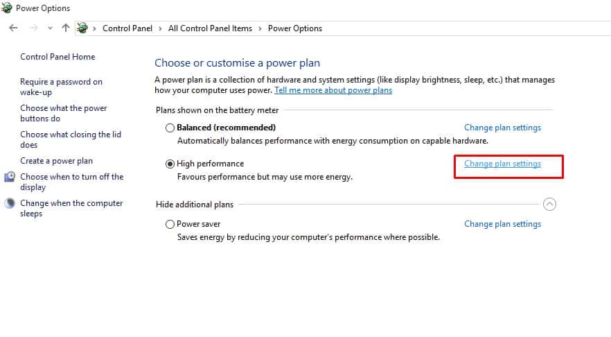The height and width of the screenshot is (337, 611).
Task: Click the clock icon beside turn off display
Action: point(10,177)
